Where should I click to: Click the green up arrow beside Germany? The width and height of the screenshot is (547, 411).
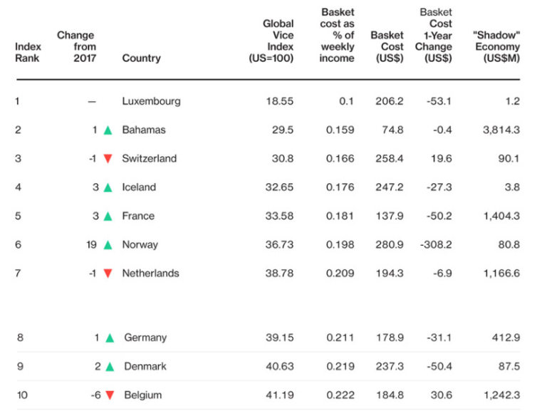pos(109,338)
